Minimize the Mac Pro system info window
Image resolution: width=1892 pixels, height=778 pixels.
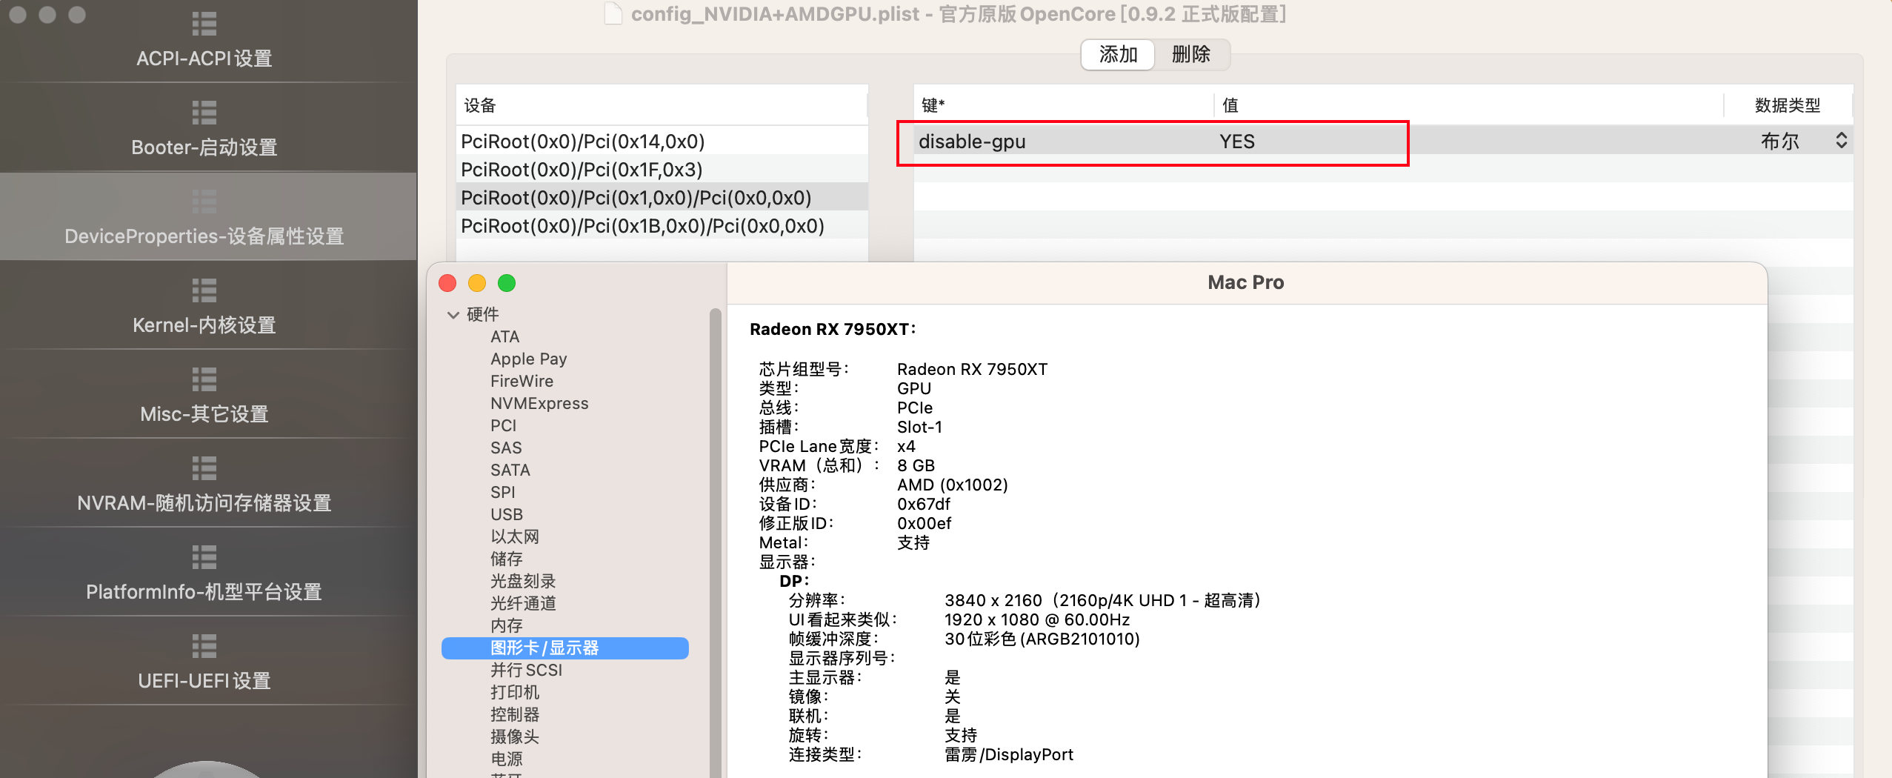(x=477, y=283)
